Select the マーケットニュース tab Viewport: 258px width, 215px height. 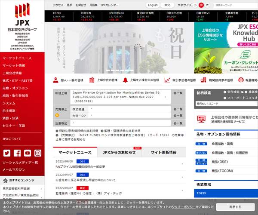point(75,152)
